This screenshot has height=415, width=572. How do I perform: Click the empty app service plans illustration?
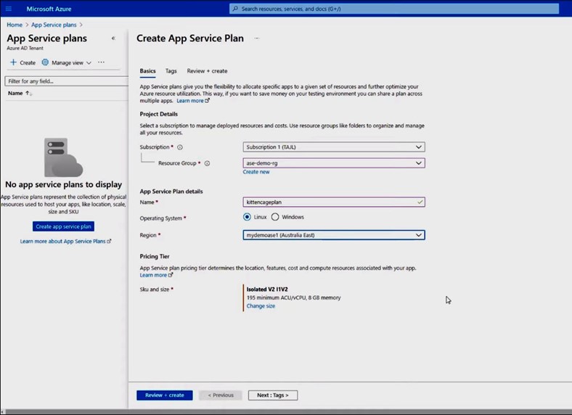(63, 157)
